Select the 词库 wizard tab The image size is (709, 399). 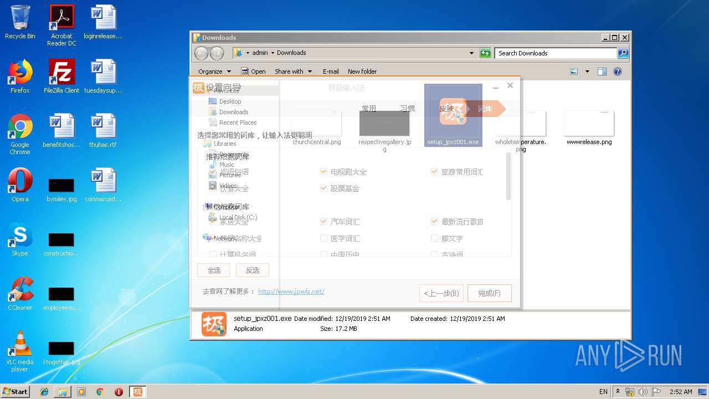click(485, 109)
